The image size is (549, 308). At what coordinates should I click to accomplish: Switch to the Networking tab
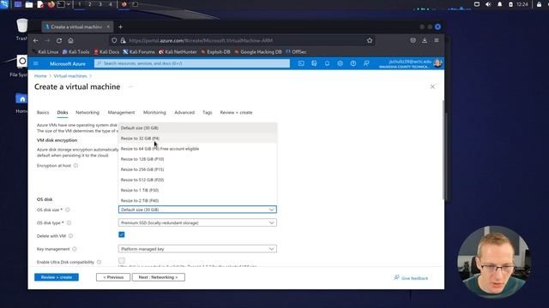[x=87, y=112]
